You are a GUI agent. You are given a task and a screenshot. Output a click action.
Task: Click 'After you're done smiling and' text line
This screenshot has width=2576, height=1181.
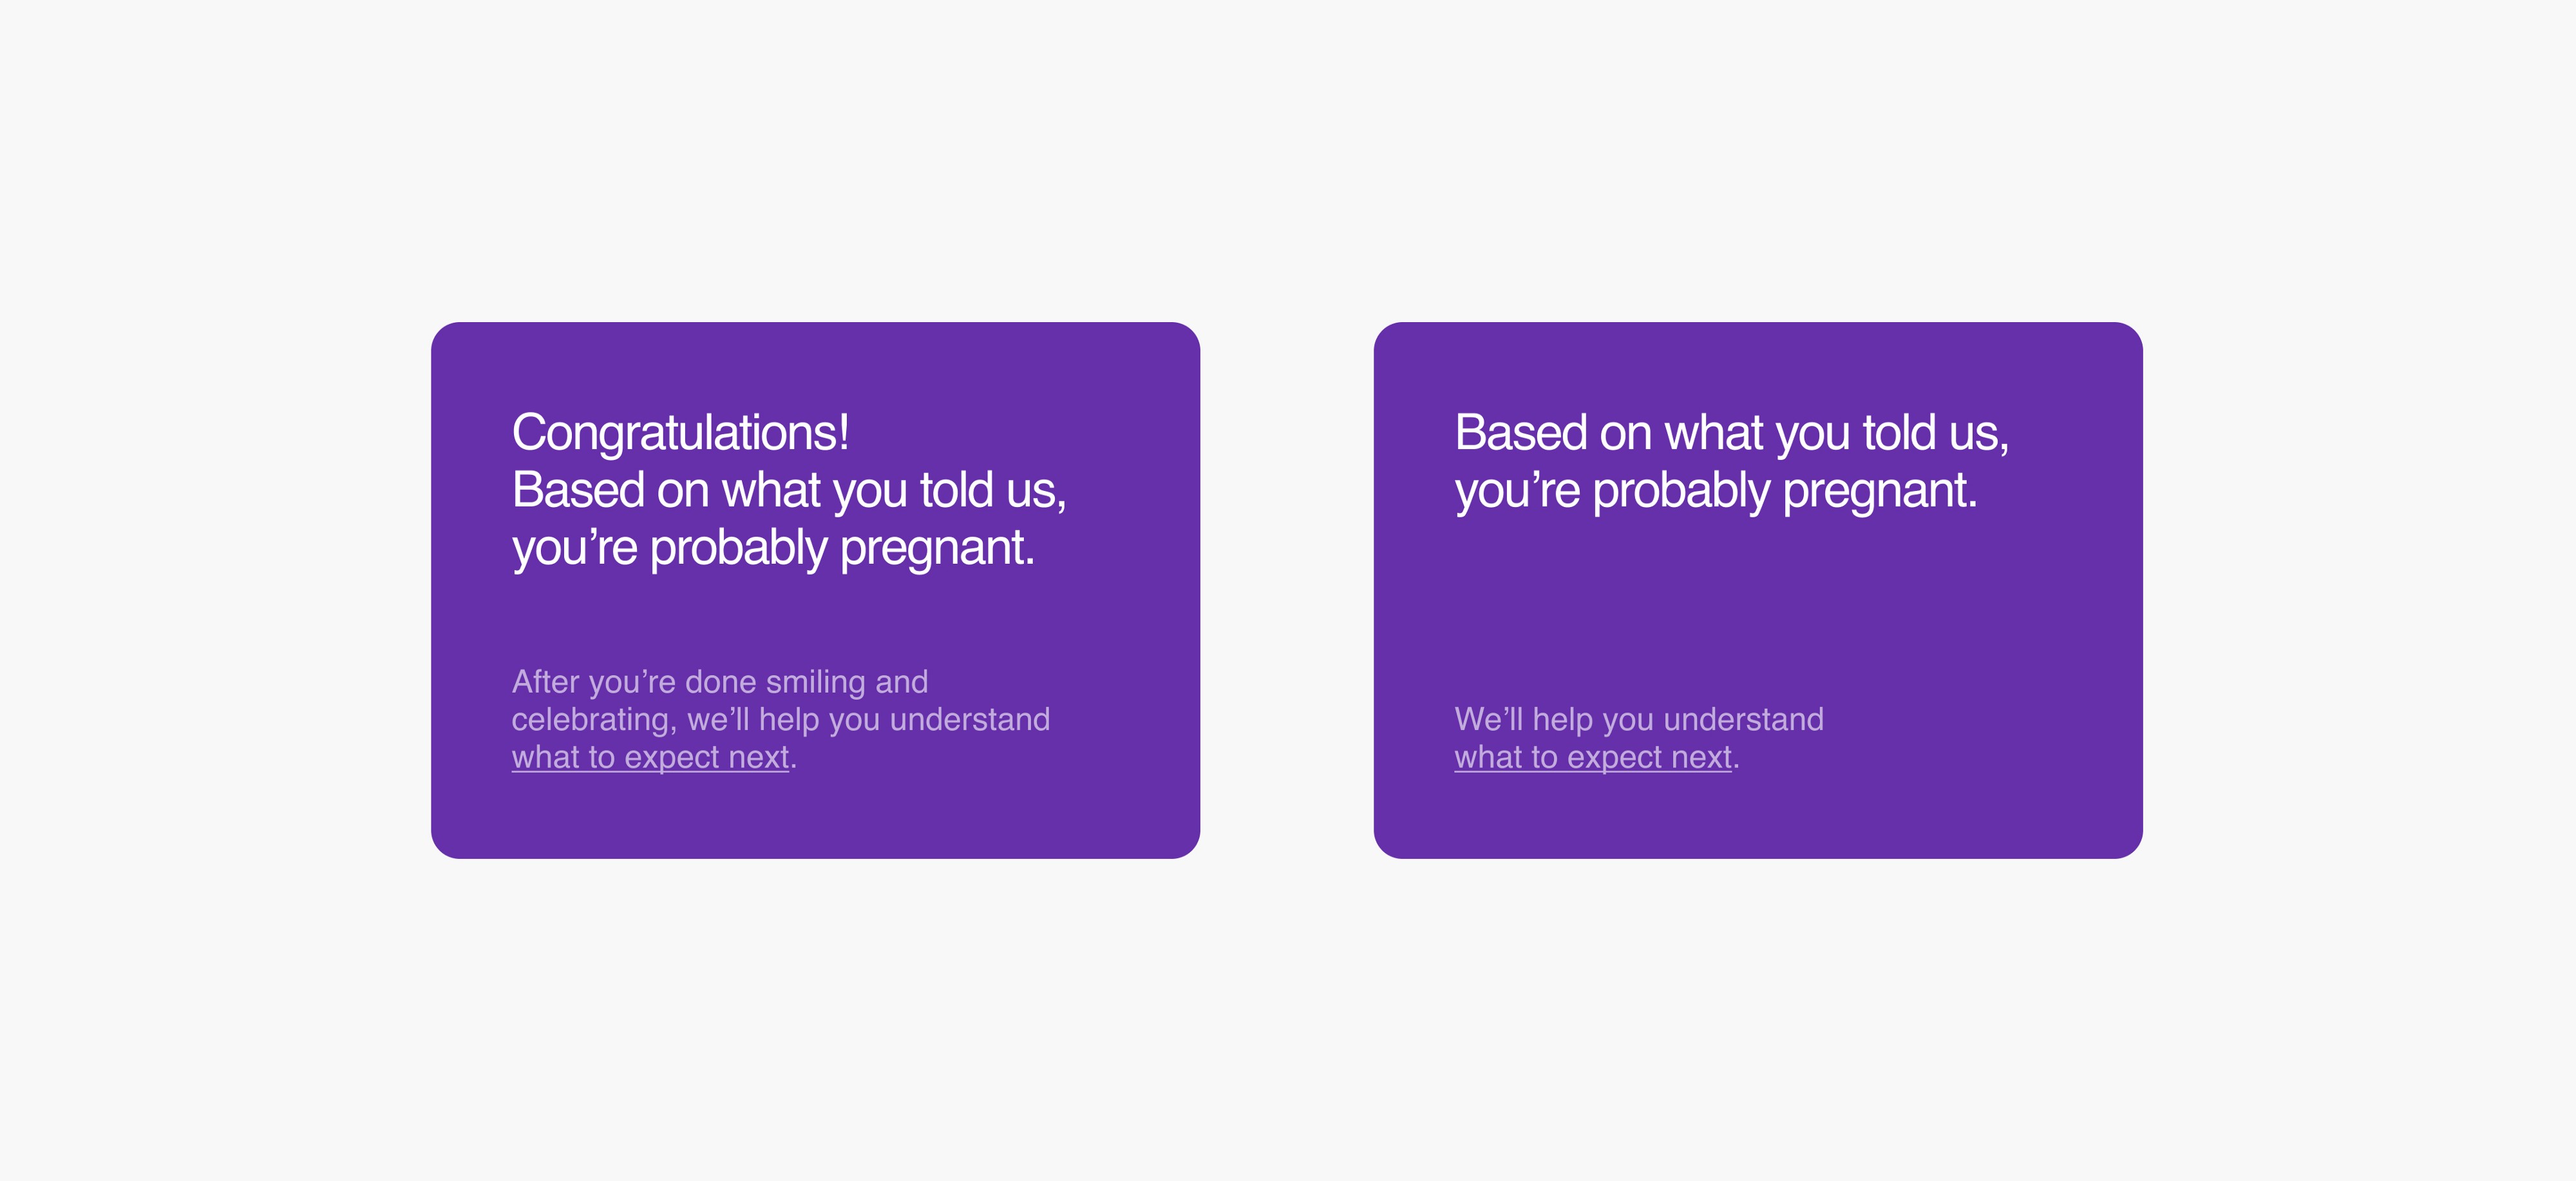pos(720,682)
